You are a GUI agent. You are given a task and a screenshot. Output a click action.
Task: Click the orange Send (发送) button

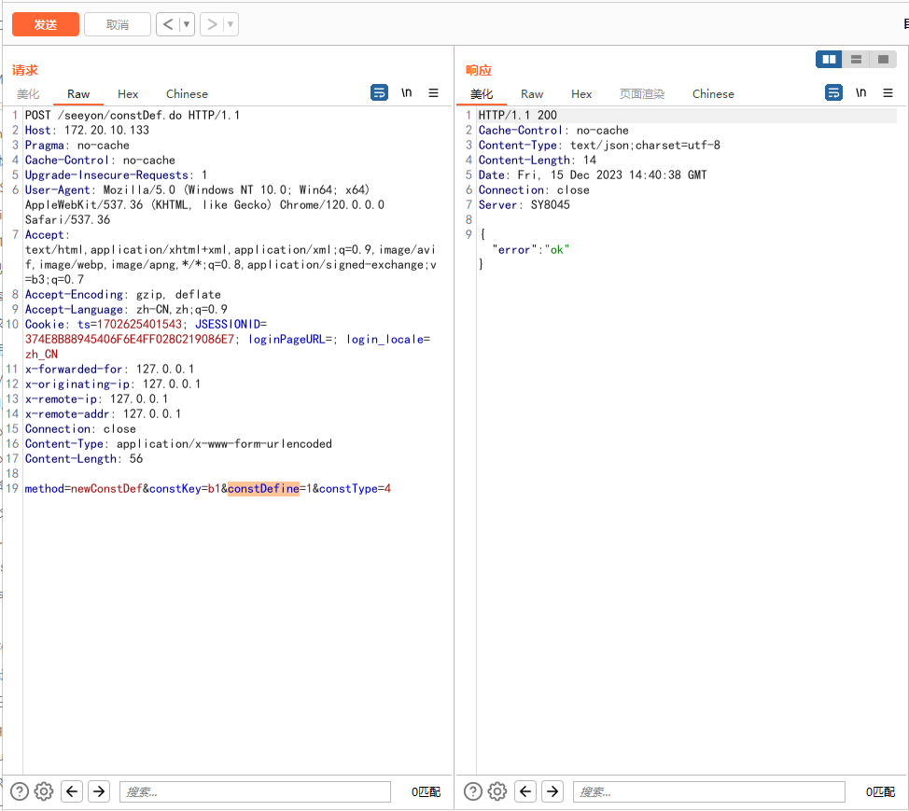[x=45, y=24]
